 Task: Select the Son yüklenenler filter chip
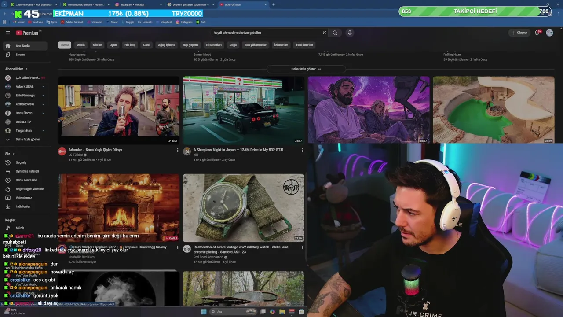[256, 45]
